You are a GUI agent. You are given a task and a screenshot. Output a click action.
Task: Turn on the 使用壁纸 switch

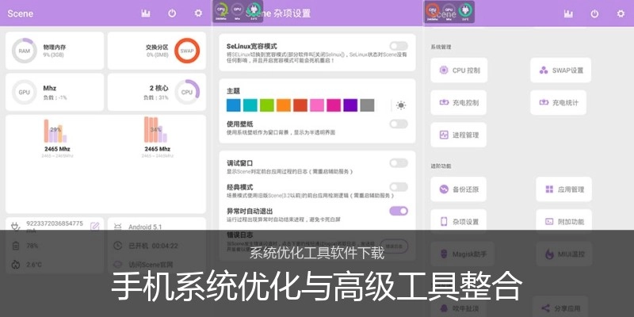[399, 124]
